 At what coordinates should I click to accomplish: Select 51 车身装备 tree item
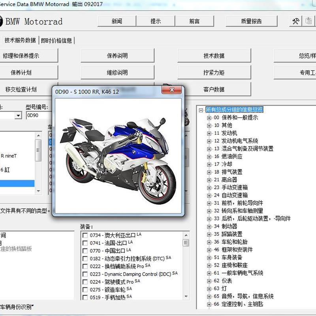point(228,258)
